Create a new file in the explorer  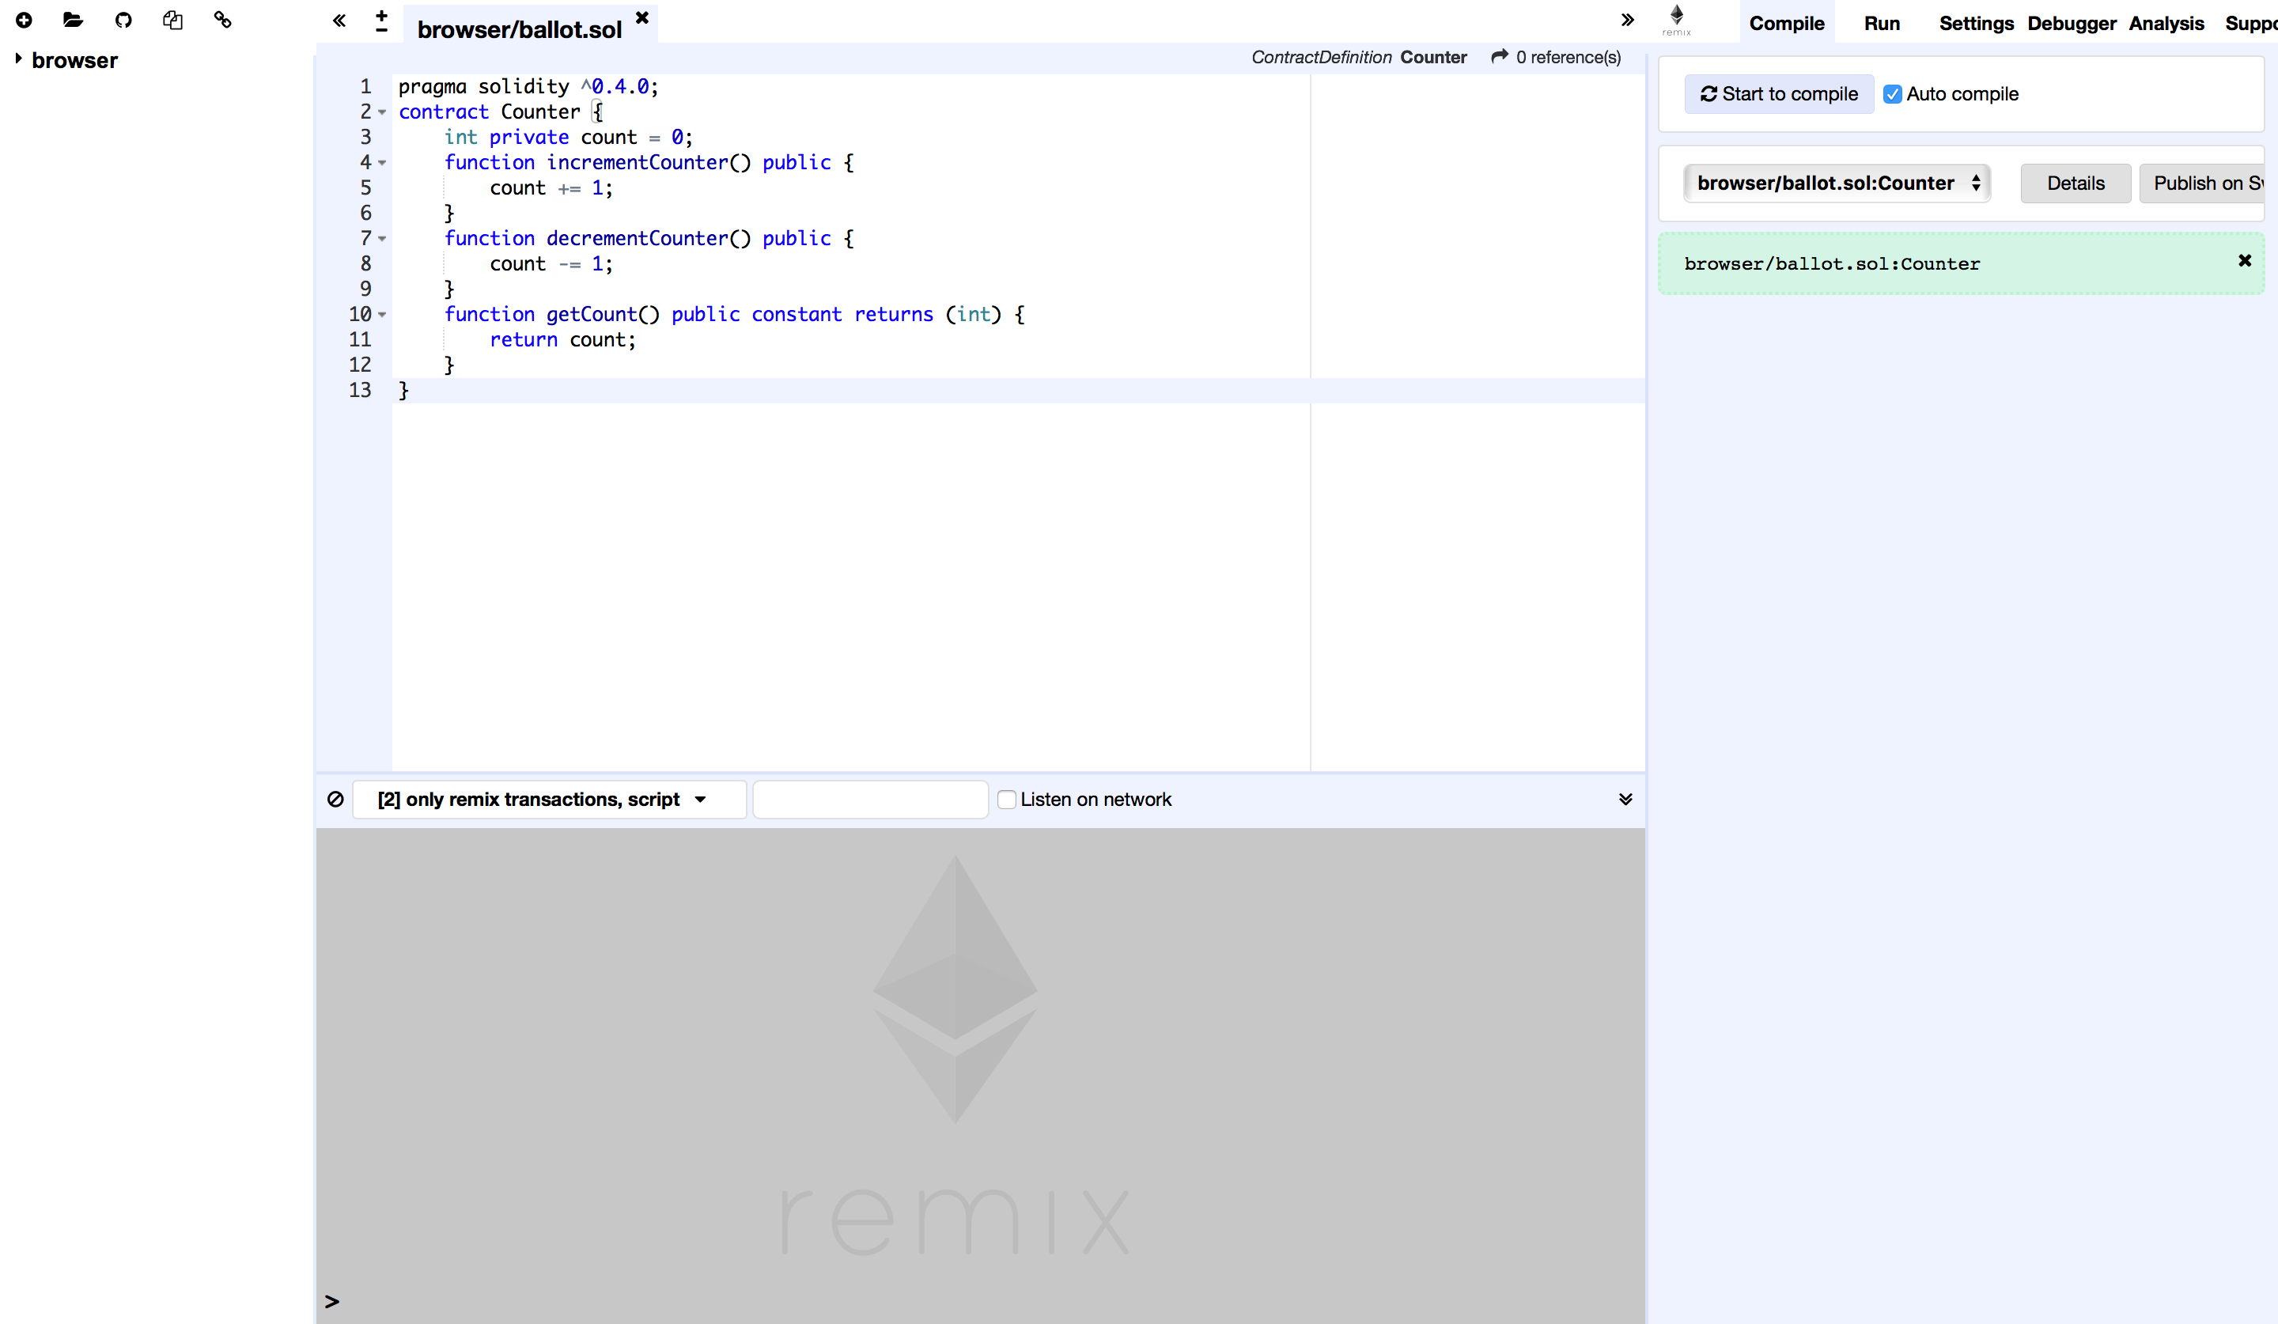(x=25, y=20)
